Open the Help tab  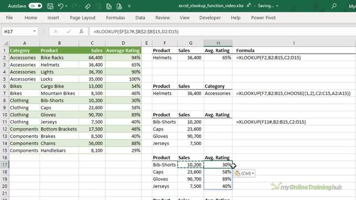[x=235, y=18]
